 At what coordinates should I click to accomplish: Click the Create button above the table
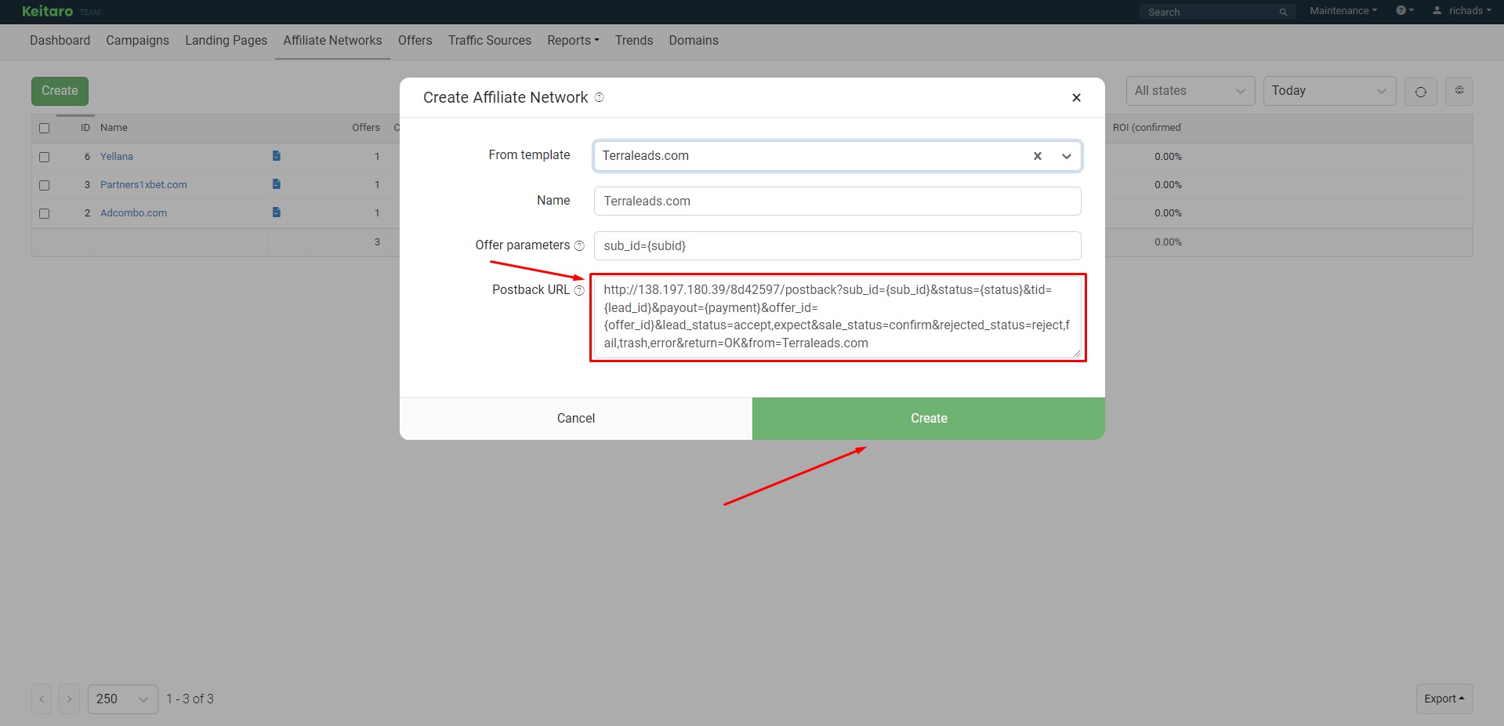point(60,91)
